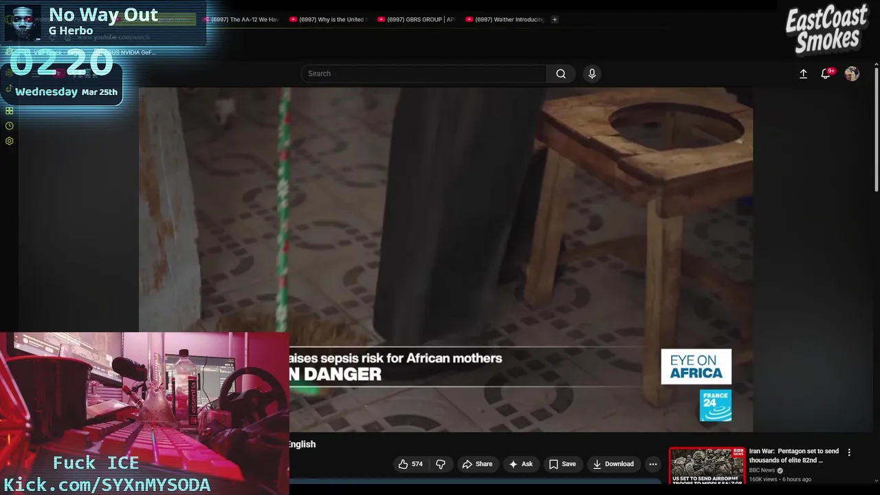Viewport: 880px width, 495px height.
Task: Focus the YouTube search field
Action: point(423,74)
